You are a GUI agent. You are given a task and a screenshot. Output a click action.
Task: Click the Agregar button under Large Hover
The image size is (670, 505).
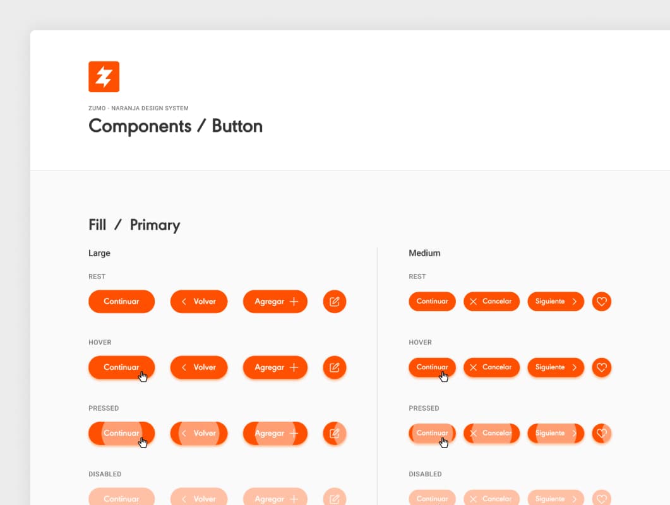275,367
